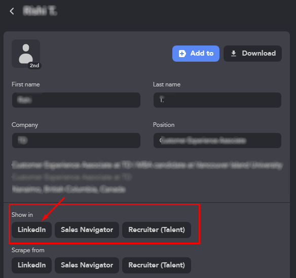Open the profile avatar placeholder image

[x=26, y=54]
